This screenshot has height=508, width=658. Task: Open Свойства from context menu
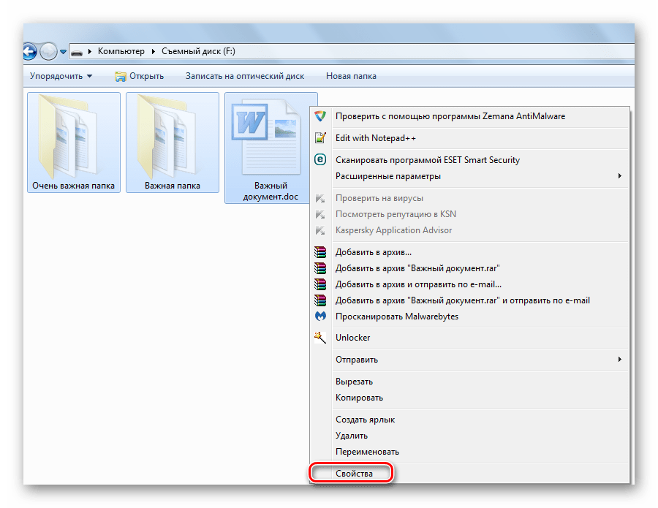click(469, 473)
